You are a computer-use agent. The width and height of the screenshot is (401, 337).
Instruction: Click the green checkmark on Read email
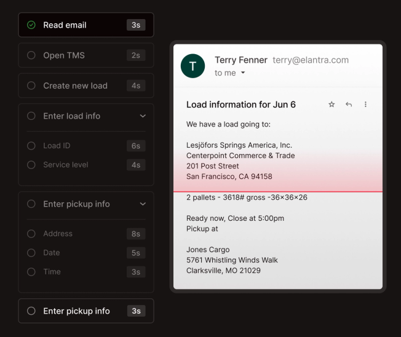pos(31,25)
